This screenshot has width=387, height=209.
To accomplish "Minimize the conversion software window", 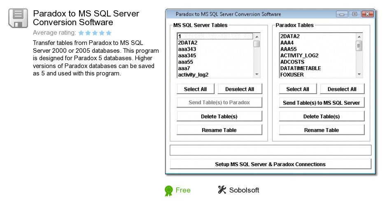I will point(342,14).
